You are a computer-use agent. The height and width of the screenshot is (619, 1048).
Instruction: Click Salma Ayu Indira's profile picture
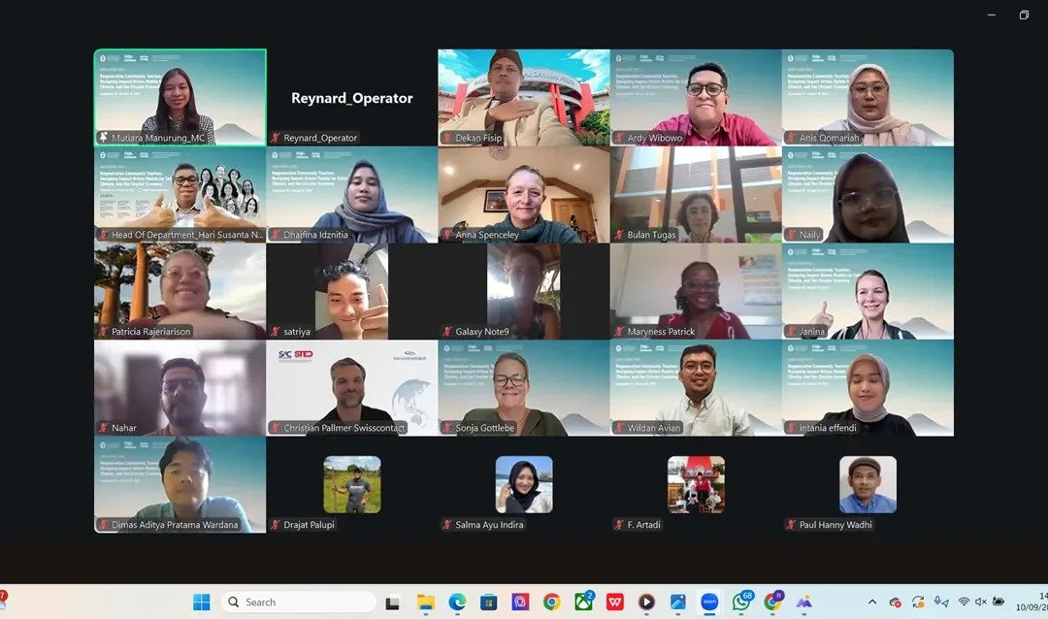point(524,484)
